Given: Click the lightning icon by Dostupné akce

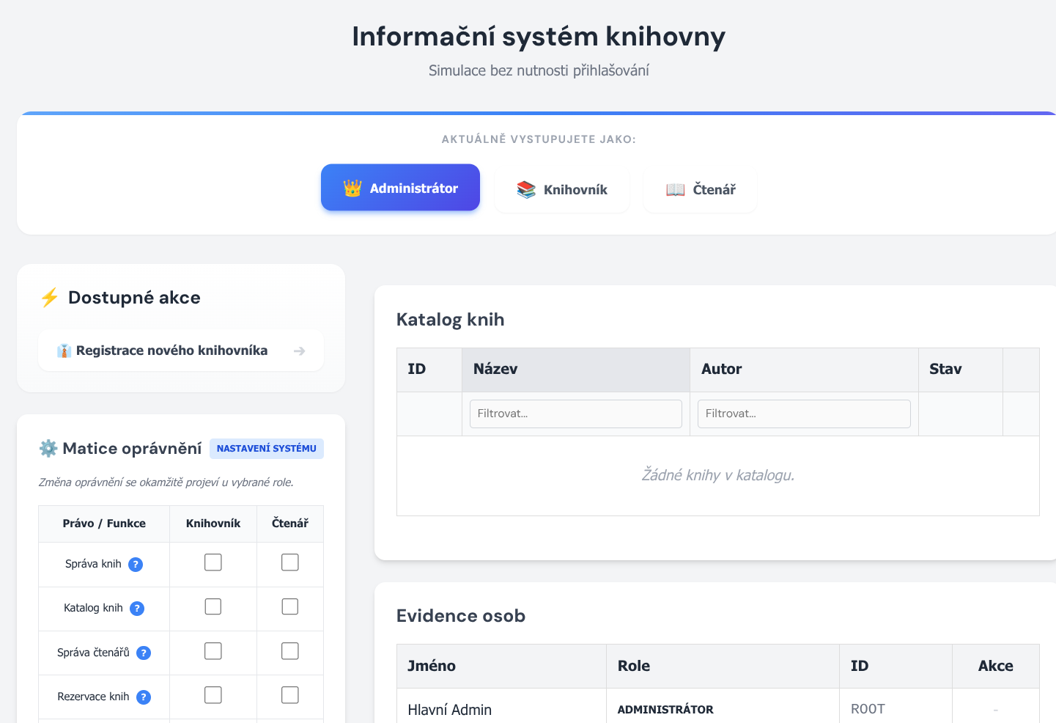Looking at the screenshot, I should pos(50,298).
